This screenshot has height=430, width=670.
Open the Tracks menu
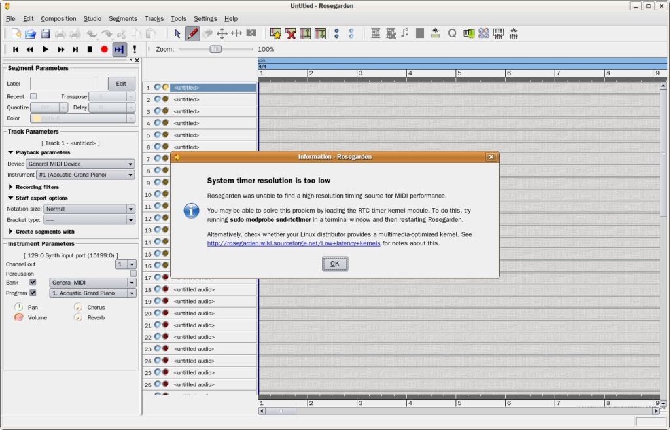(154, 19)
